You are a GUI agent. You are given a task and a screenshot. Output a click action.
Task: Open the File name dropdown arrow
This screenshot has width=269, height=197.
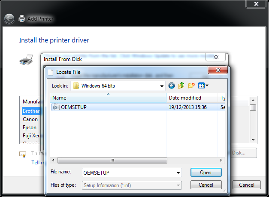[x=178, y=173]
